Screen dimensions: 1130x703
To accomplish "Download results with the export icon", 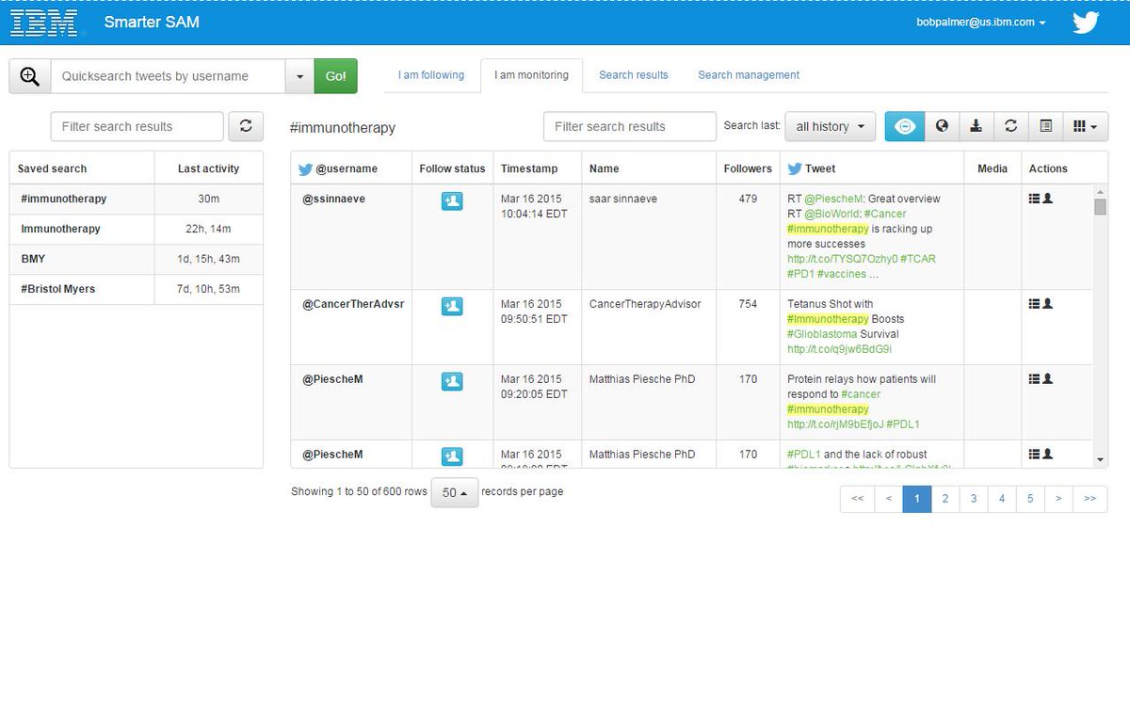I will tap(977, 126).
